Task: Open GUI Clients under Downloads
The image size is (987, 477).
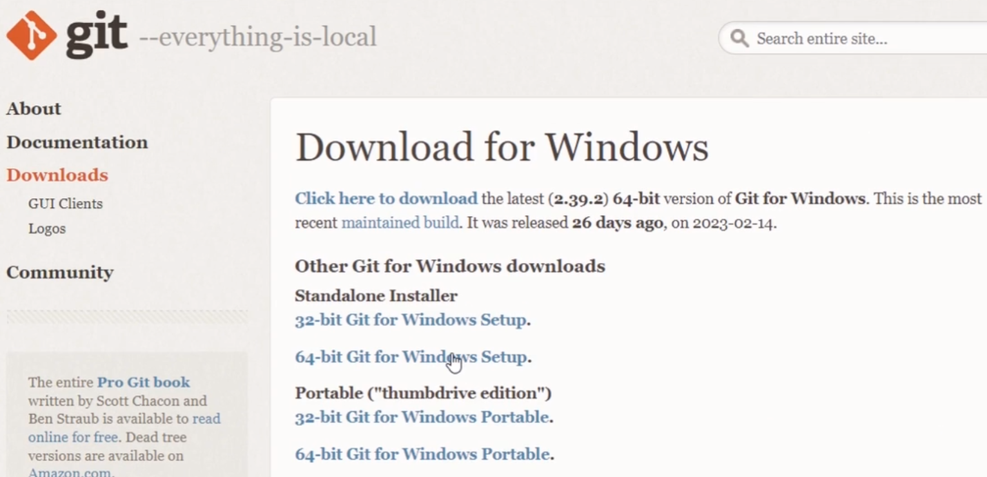Action: coord(66,204)
